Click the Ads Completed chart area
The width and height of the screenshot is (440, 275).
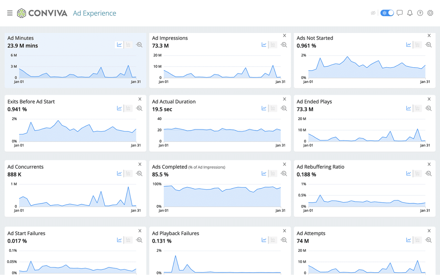point(222,196)
